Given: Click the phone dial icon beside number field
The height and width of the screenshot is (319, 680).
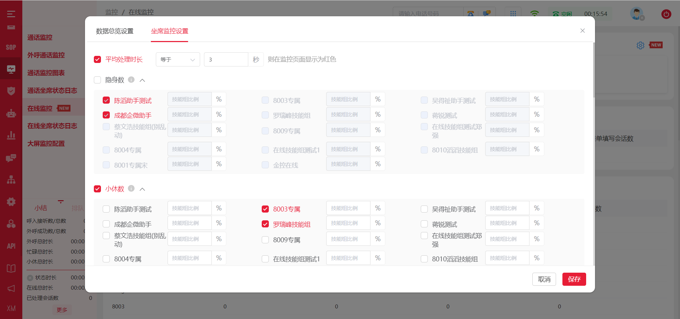Looking at the screenshot, I should tap(471, 14).
